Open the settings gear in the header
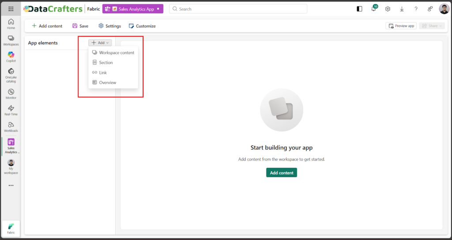Viewport: 452px width, 240px height. click(x=388, y=9)
